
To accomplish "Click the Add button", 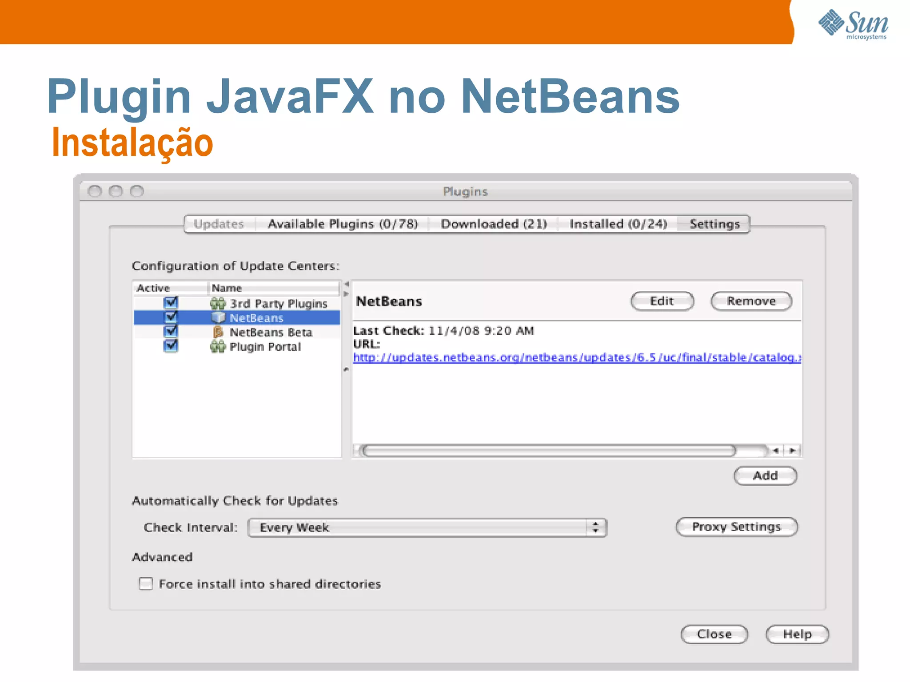I will [x=765, y=476].
